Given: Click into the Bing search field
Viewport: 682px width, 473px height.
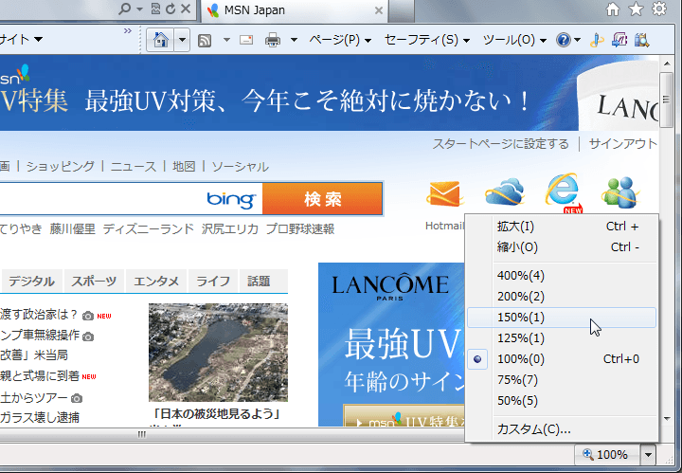Looking at the screenshot, I should [131, 199].
